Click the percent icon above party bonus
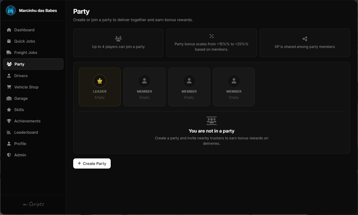The width and height of the screenshot is (358, 215). pos(212,36)
